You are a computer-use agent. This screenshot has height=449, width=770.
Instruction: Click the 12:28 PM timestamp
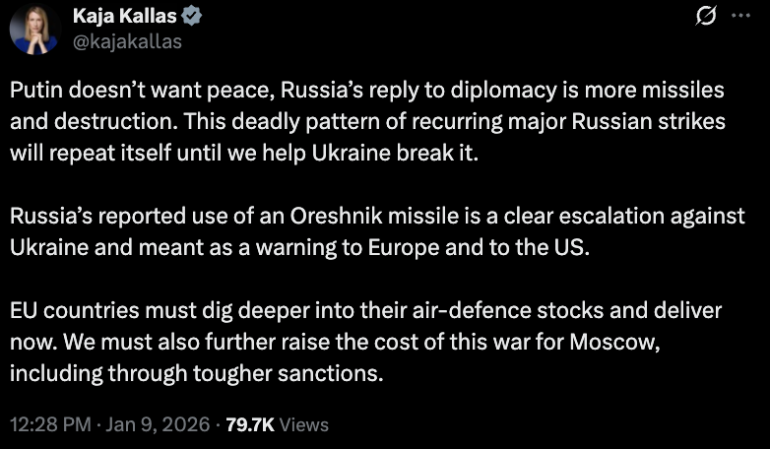click(48, 425)
